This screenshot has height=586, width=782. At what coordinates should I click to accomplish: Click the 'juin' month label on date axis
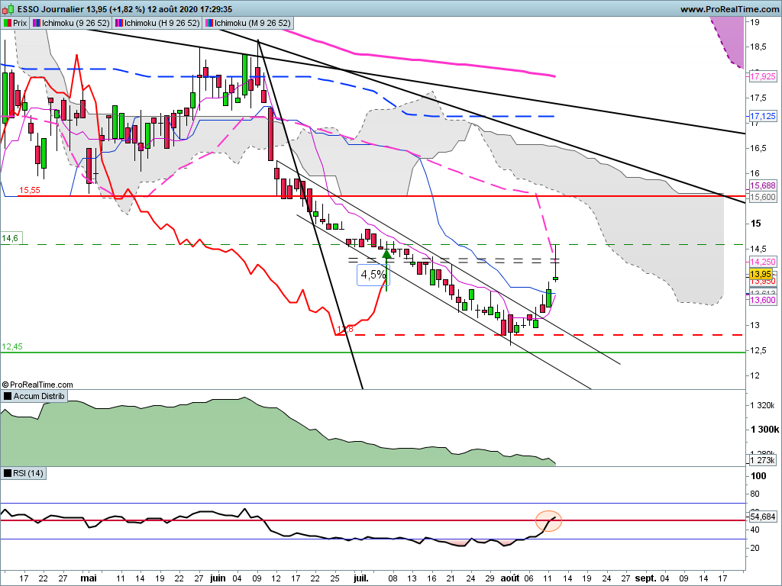[218, 578]
